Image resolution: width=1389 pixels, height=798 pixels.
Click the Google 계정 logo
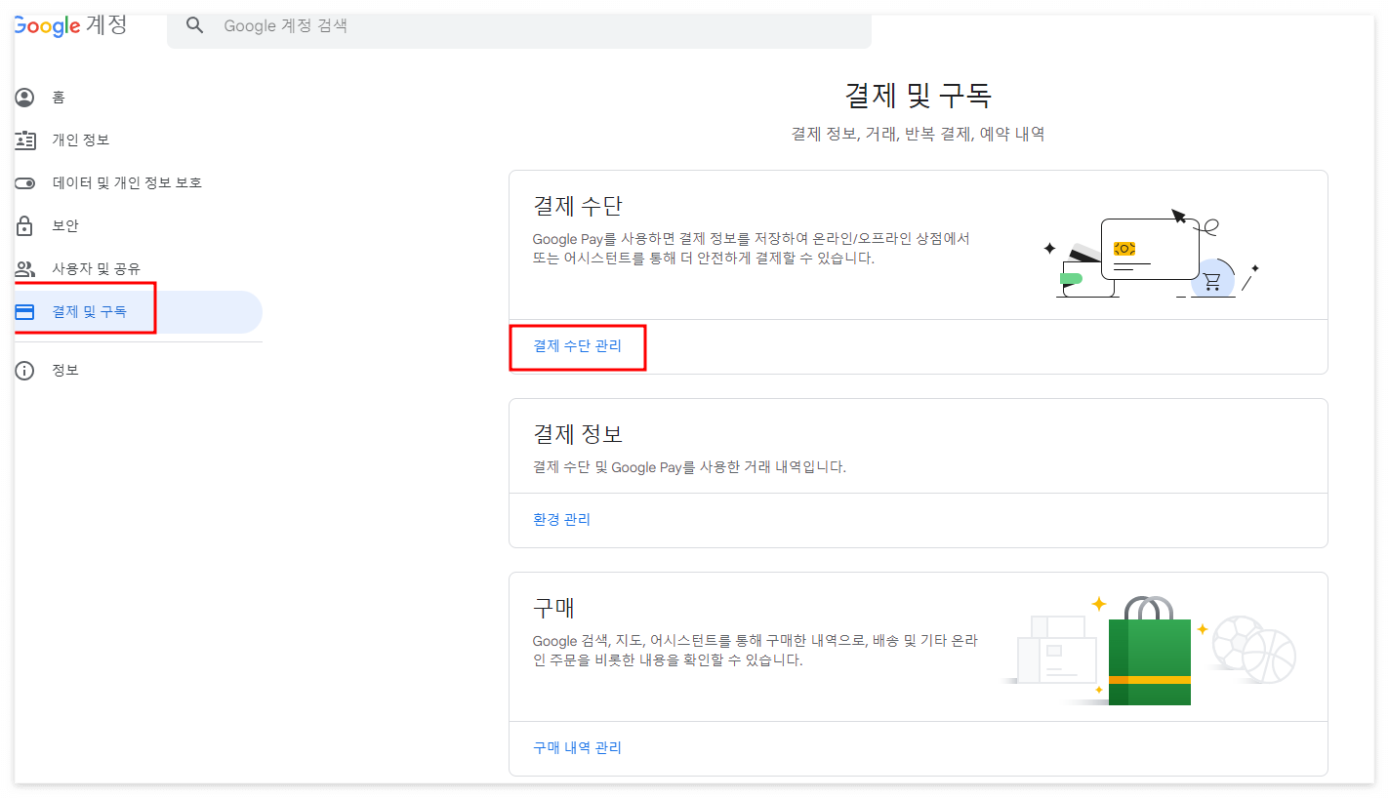tap(70, 24)
